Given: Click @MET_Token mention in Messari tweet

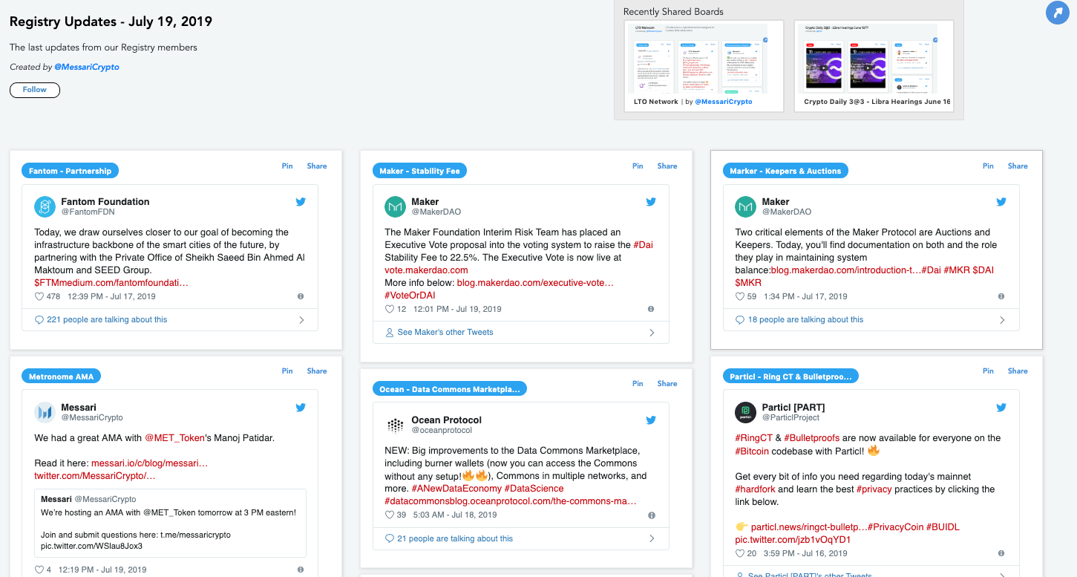Looking at the screenshot, I should coord(174,438).
